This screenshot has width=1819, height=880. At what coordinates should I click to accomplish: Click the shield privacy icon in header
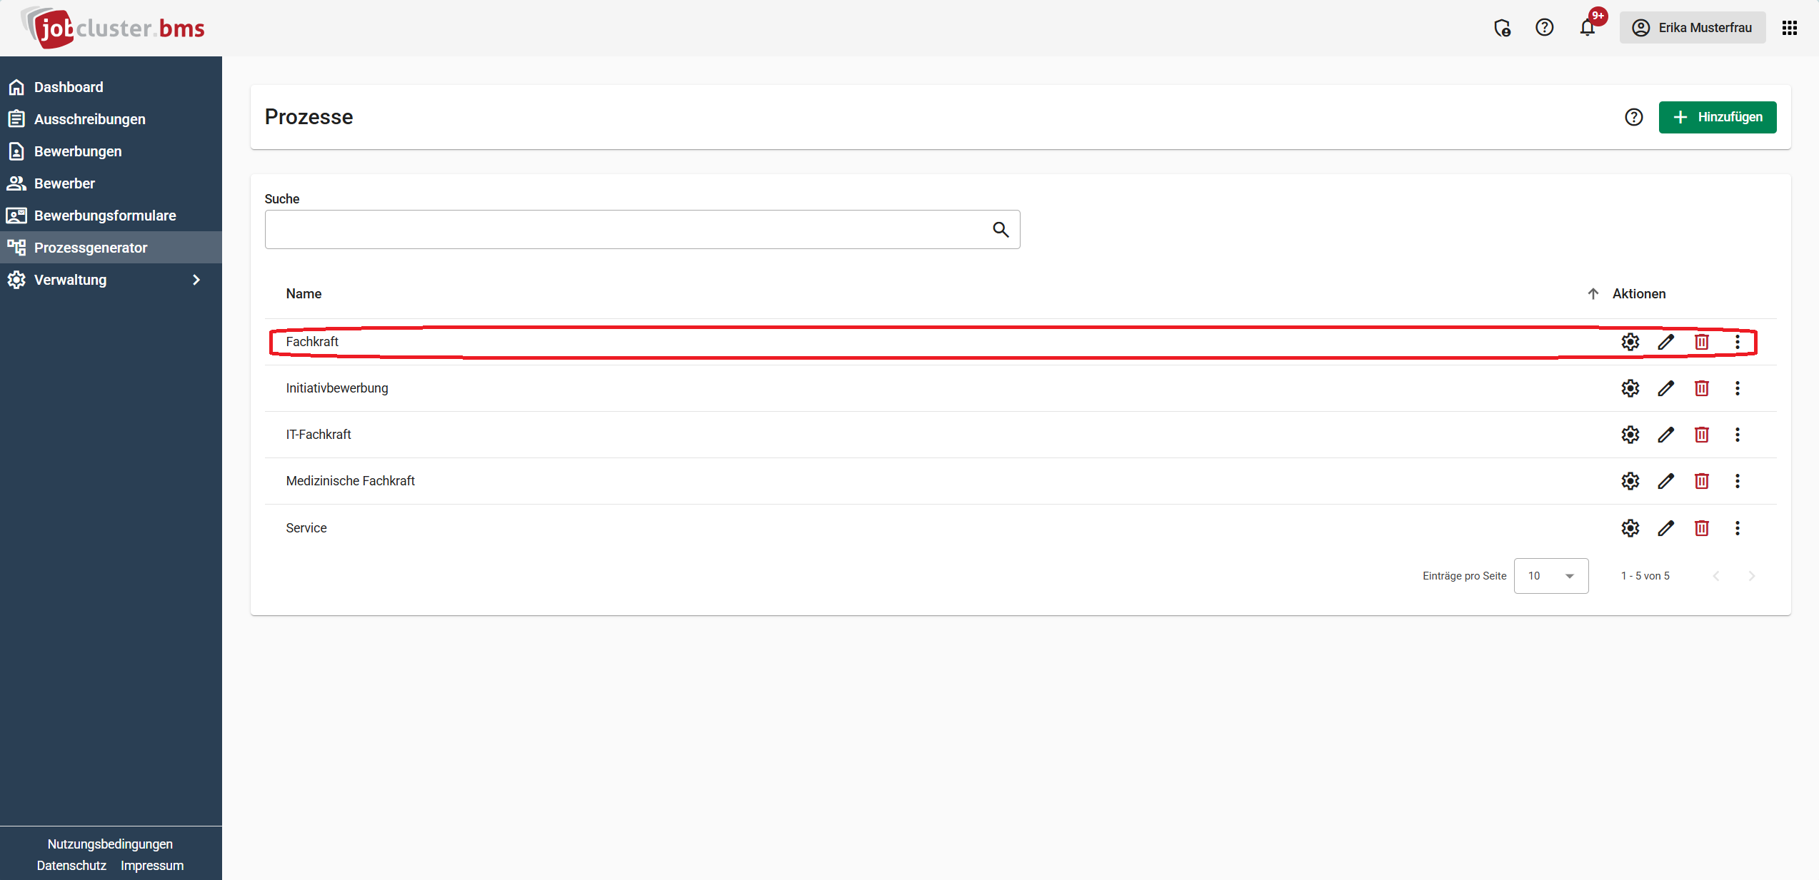tap(1502, 28)
